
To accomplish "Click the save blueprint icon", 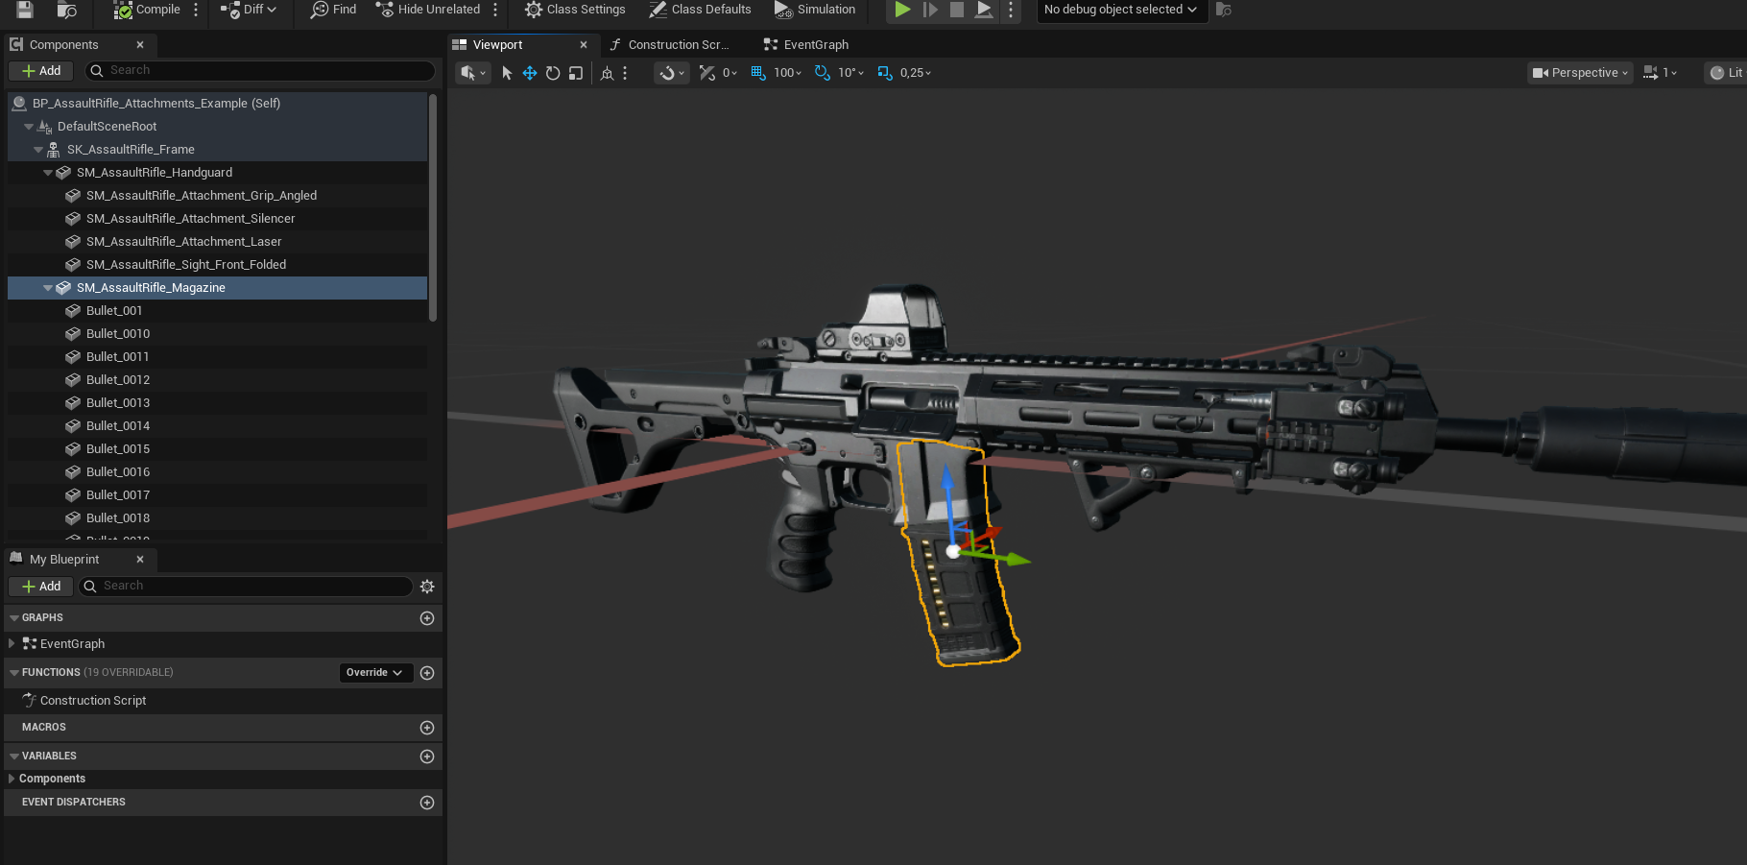I will 25,10.
